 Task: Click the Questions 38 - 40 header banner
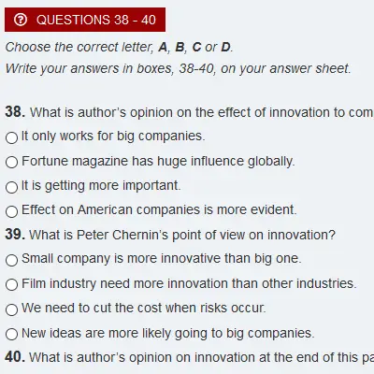85,20
